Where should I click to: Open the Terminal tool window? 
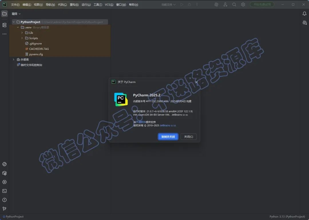pyautogui.click(x=4, y=191)
